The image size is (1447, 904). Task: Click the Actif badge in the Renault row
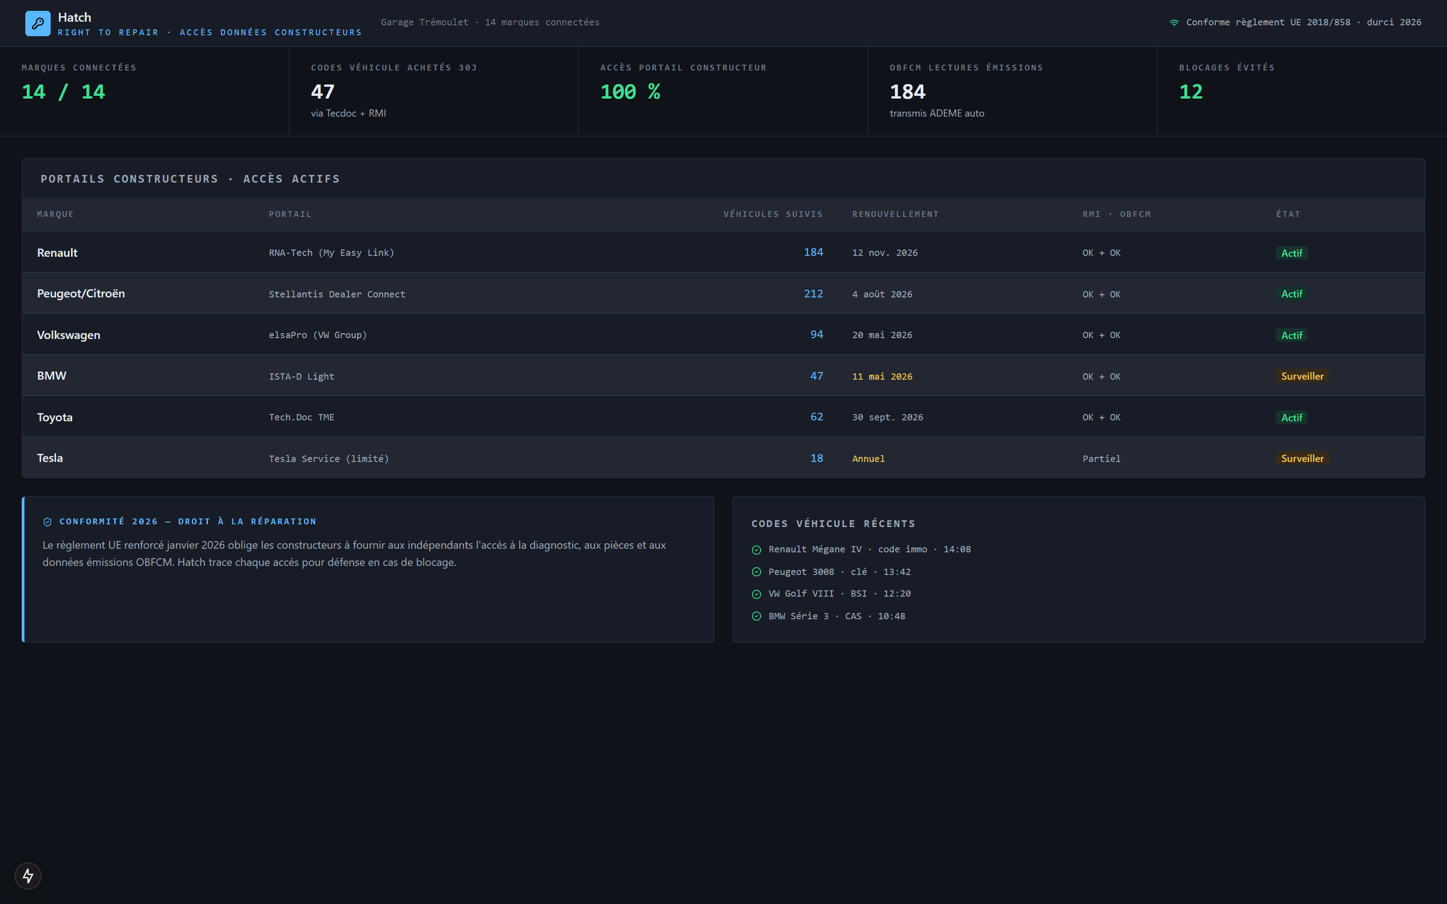1291,253
